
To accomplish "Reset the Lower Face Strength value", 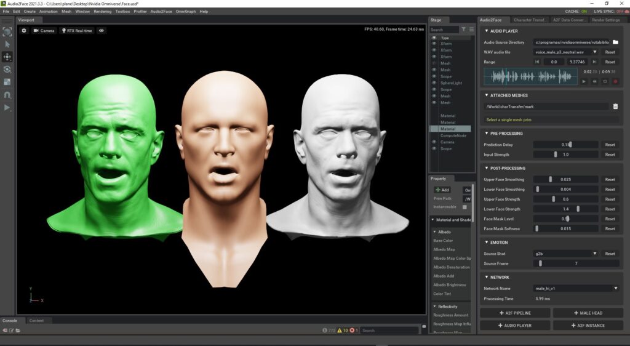I will coord(610,209).
